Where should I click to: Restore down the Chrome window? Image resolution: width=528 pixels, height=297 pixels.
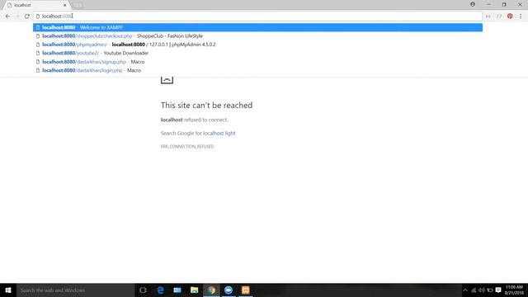click(504, 5)
